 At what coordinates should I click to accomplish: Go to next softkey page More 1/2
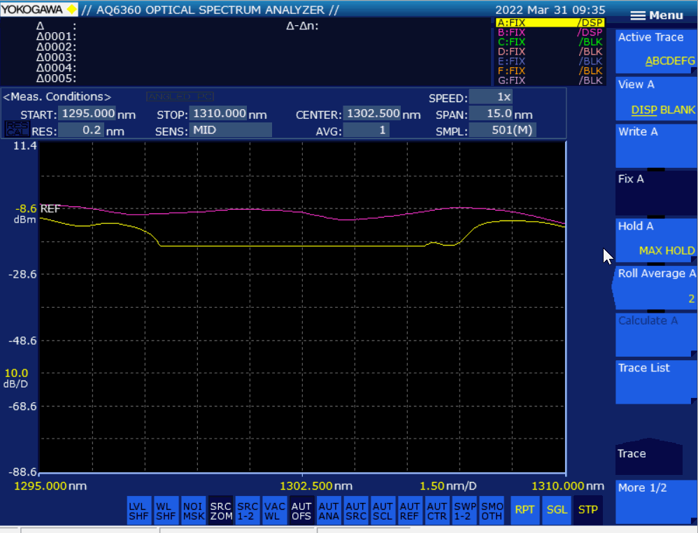pyautogui.click(x=656, y=502)
